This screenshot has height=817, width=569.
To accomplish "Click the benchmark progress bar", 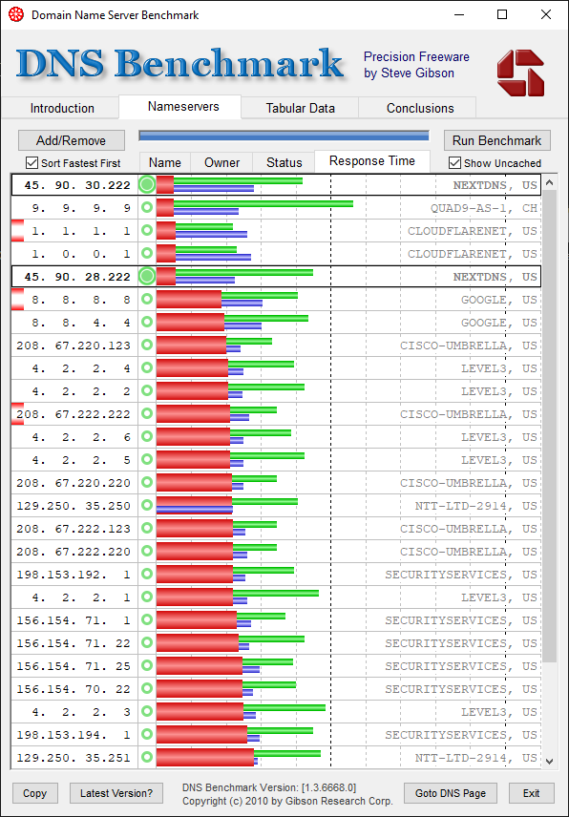I will [284, 136].
